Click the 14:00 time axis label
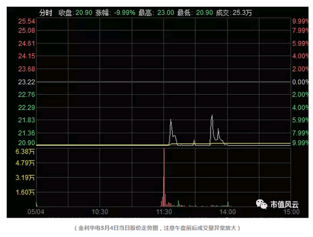Viewport: 313px width, 237px height. [228, 212]
